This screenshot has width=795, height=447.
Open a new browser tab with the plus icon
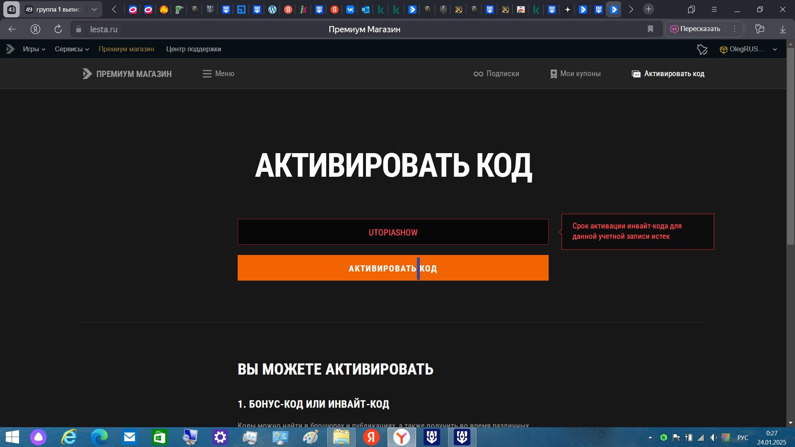pos(648,9)
